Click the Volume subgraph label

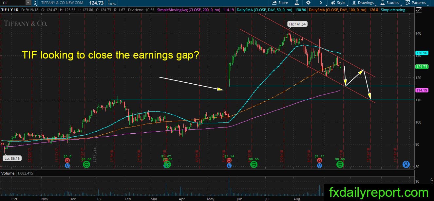pos(8,173)
